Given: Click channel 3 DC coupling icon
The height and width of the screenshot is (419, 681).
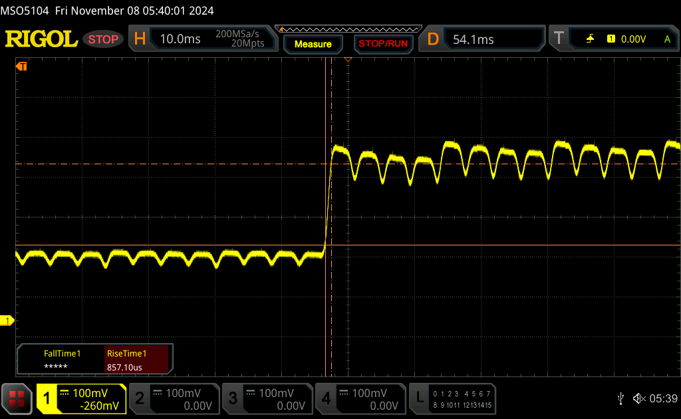Looking at the screenshot, I should [251, 393].
